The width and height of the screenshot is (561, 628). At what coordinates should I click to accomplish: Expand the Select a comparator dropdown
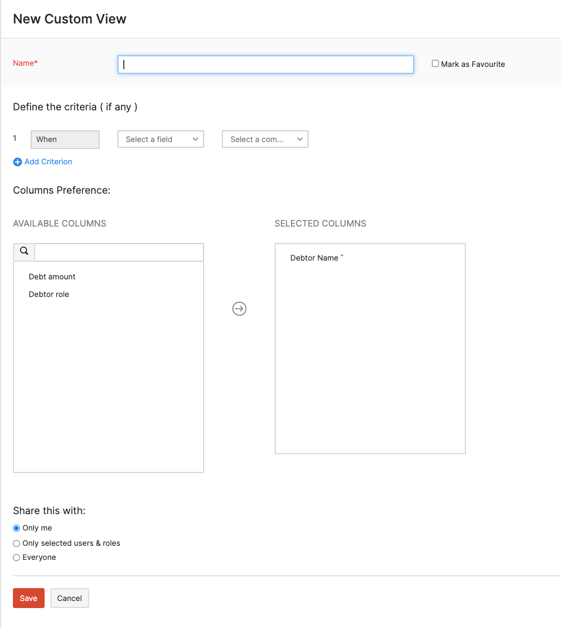coord(265,139)
